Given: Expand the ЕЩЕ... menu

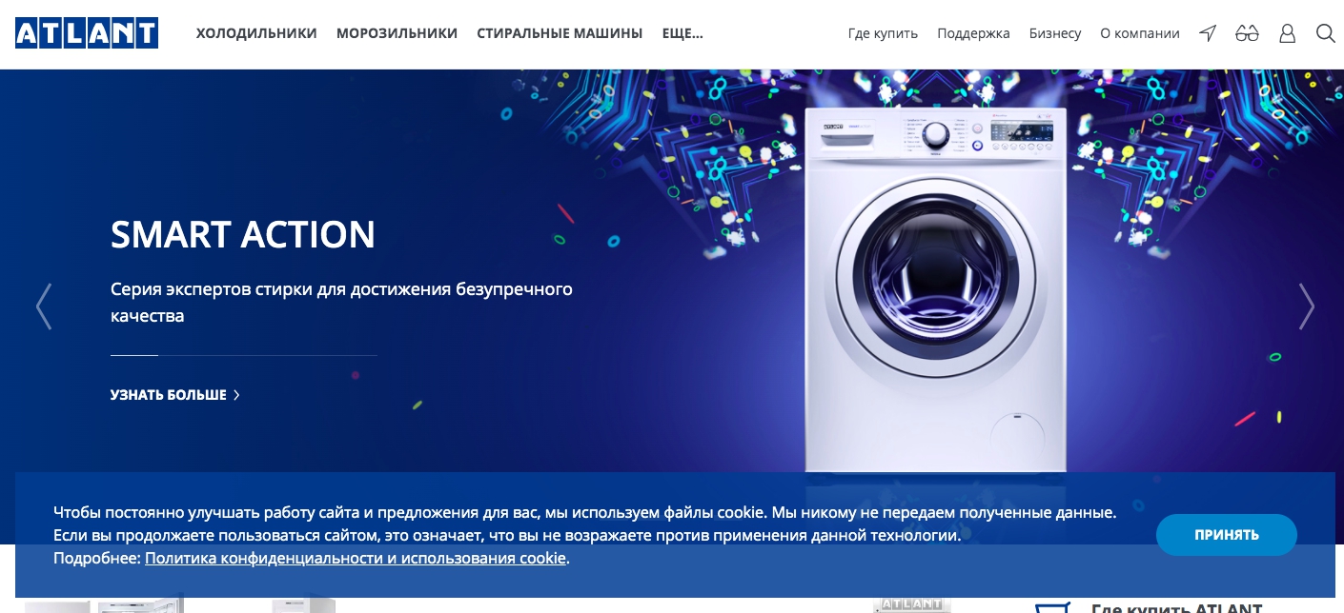Looking at the screenshot, I should coord(682,33).
